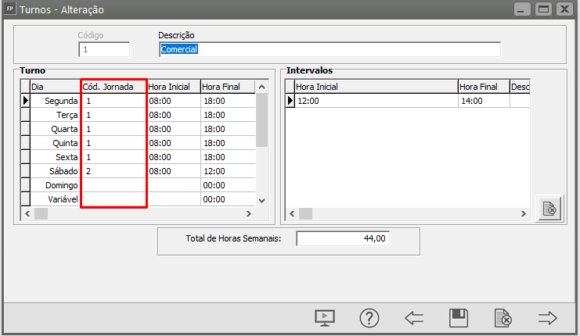580x336 pixels.
Task: Go to next record with right arrow
Action: coord(548,318)
